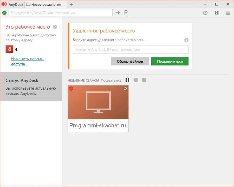Screen dimensions: 234x187
Task: Click the AnyDesk logo in title bar
Action: click(x=4, y=4)
